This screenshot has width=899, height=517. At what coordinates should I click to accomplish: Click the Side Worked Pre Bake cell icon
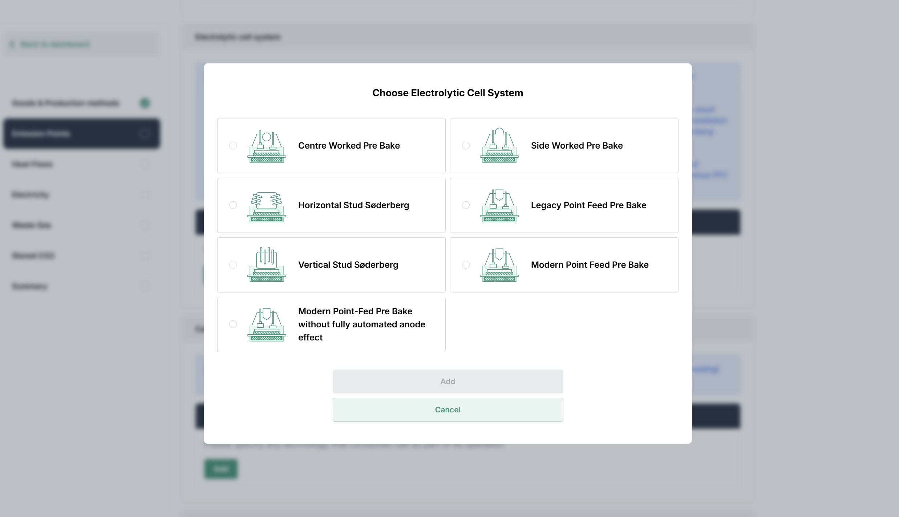point(499,146)
